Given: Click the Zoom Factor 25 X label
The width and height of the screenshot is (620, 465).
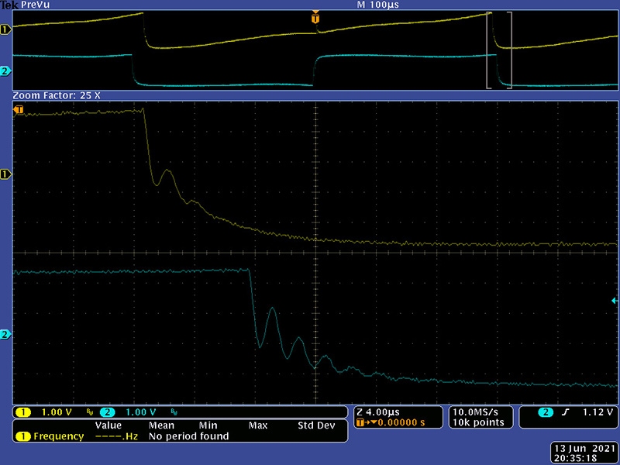Looking at the screenshot, I should (57, 95).
